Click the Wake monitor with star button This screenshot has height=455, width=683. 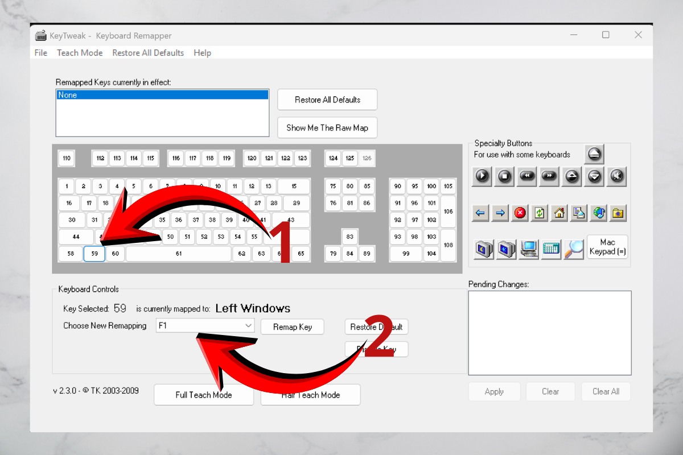[507, 249]
